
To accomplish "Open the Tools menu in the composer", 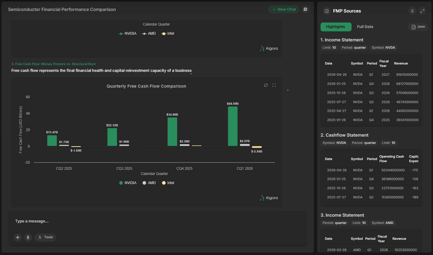I will (45, 237).
